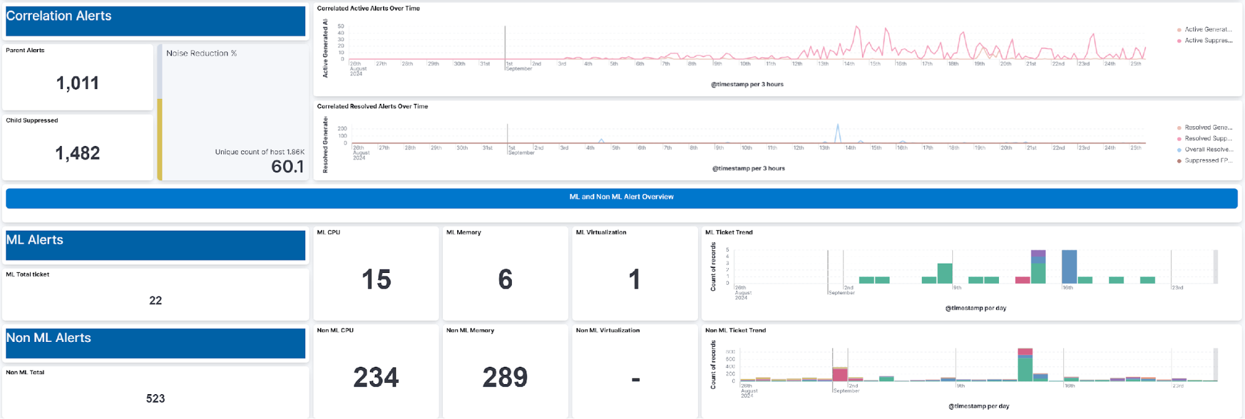Click the tallest bar in Non ML Ticket Trend
Viewport: 1245px width, 419px height.
1025,365
